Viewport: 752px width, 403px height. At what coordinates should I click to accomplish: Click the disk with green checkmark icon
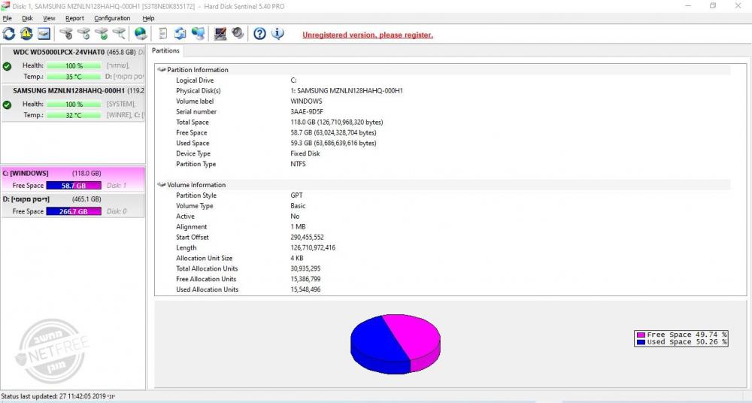point(102,34)
